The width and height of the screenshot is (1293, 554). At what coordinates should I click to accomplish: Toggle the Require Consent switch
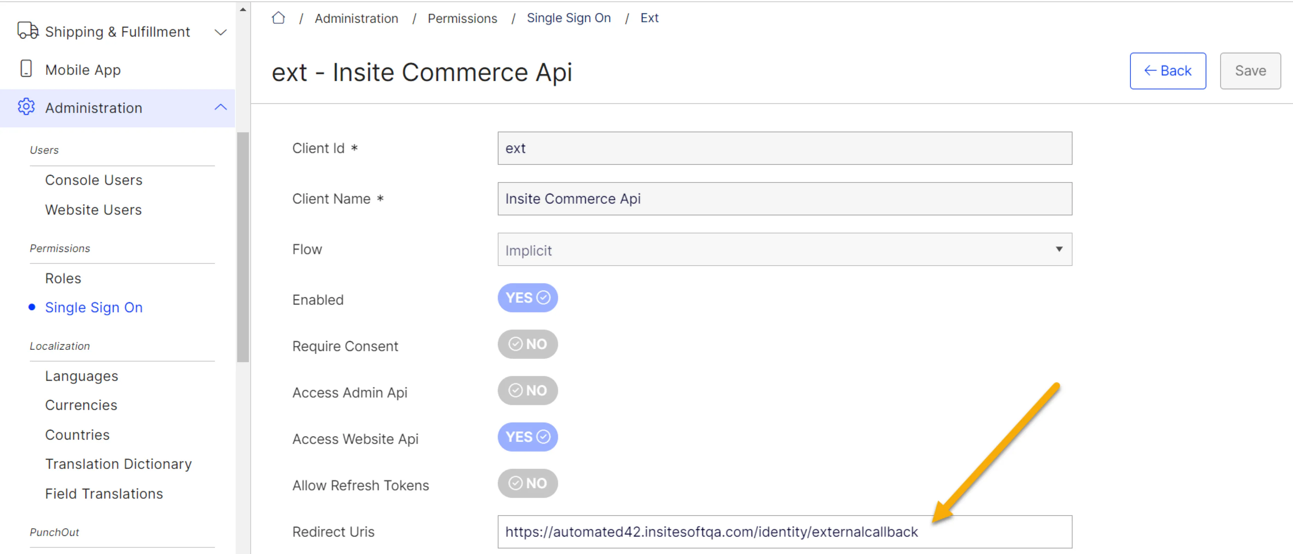tap(528, 344)
